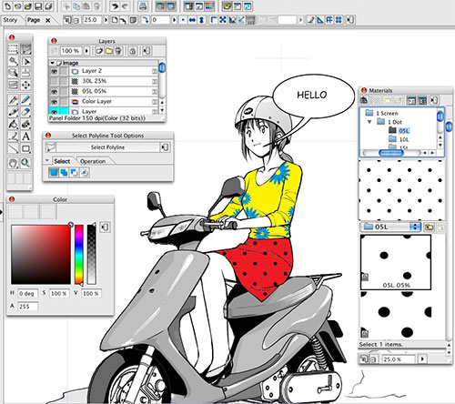Flip vertically with the blue vertical arrow
Viewport: 455px width, 404px height.
pyautogui.click(x=202, y=20)
